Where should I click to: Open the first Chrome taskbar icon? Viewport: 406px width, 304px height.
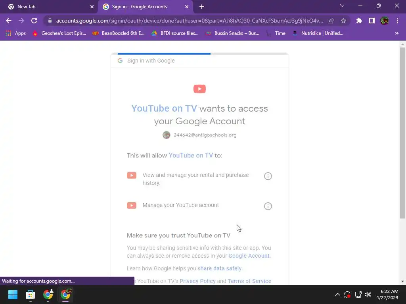click(48, 294)
